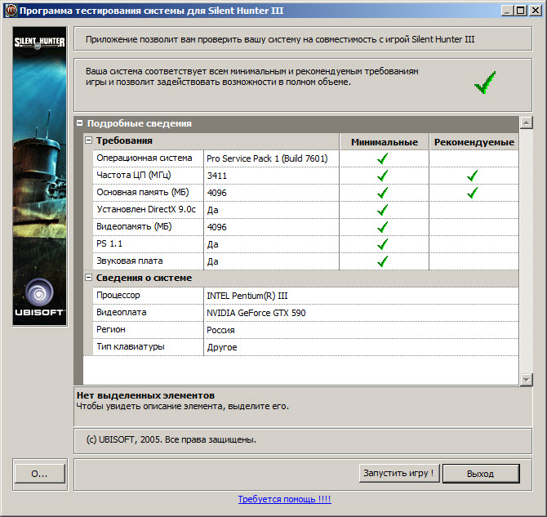Maximize the window

pyautogui.click(x=521, y=11)
